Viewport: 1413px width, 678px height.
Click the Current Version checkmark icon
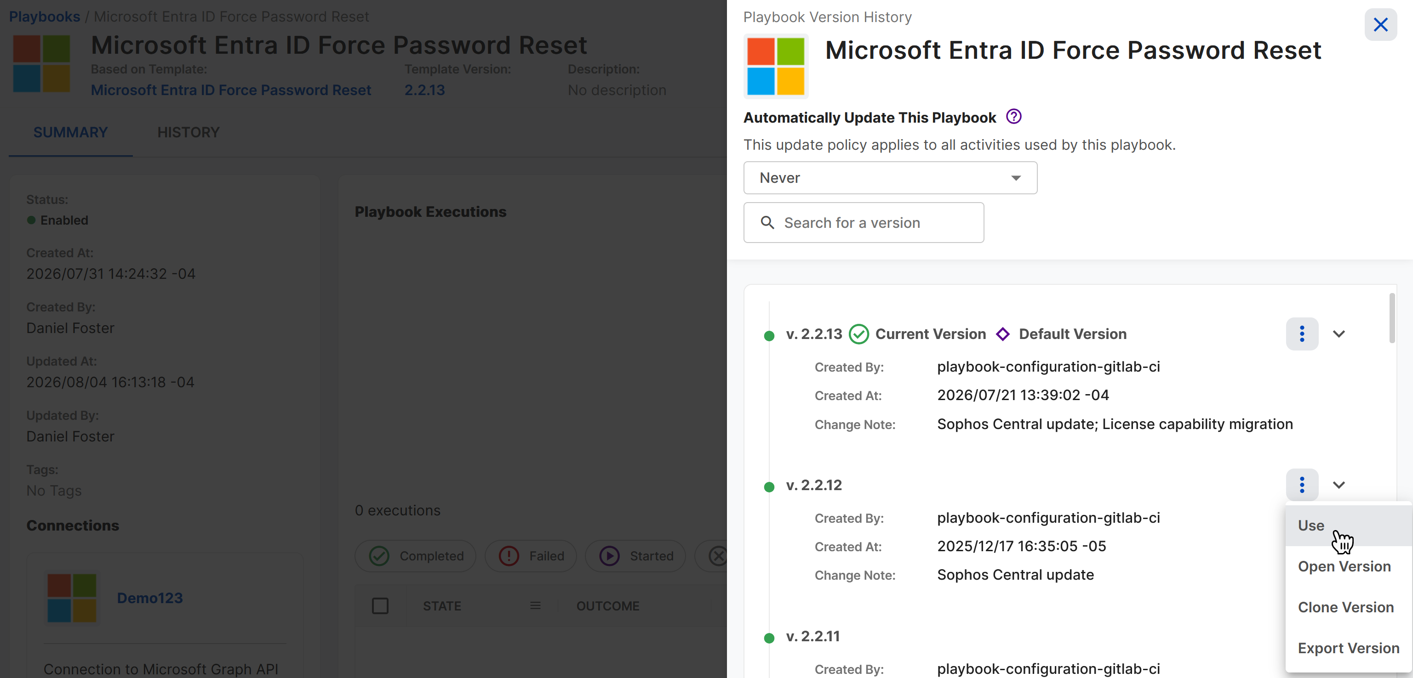point(858,334)
